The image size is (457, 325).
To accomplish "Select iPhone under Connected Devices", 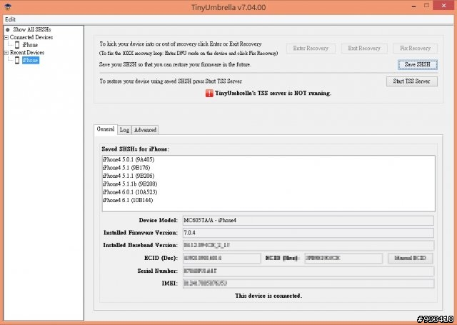I will [x=30, y=45].
